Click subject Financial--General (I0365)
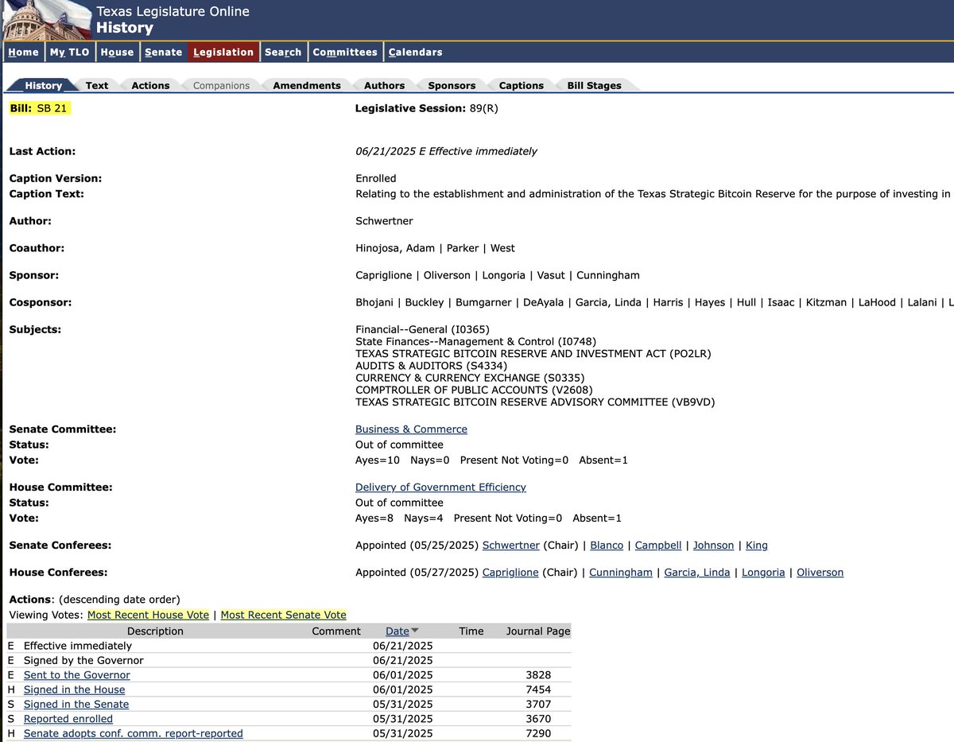This screenshot has height=742, width=954. tap(422, 329)
